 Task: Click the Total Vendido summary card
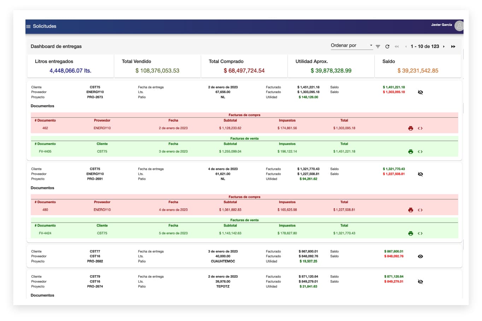(157, 66)
